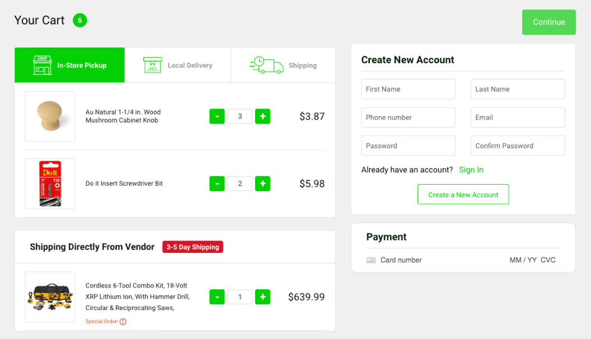Switch to the Local Delivery tab
This screenshot has width=591, height=339.
178,65
